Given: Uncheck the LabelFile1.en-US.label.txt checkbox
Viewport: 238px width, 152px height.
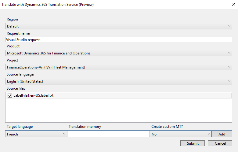Looking at the screenshot, I should (x=9, y=95).
